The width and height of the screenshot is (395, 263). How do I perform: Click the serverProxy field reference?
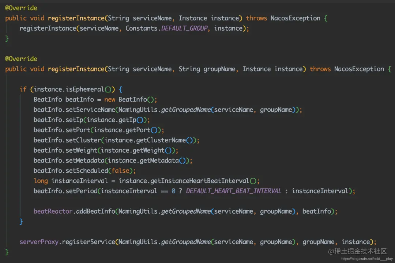(39, 242)
